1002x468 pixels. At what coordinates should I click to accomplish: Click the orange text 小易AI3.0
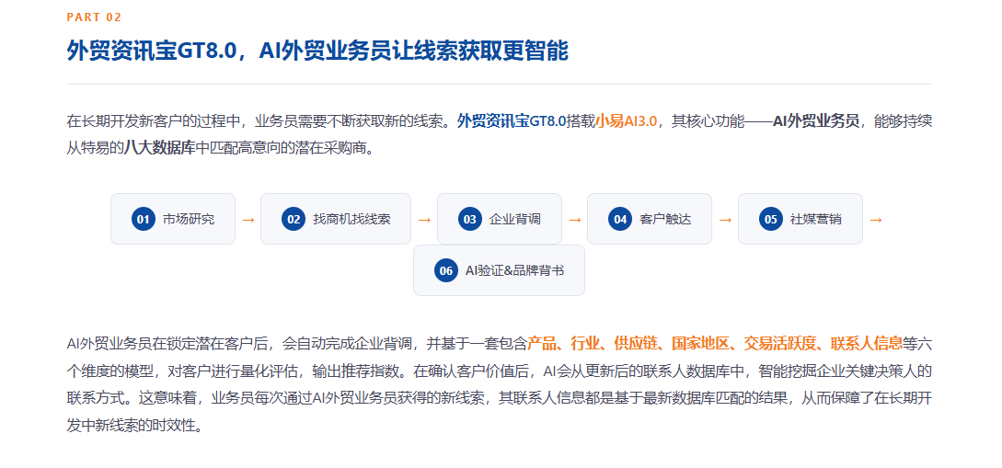tap(626, 120)
